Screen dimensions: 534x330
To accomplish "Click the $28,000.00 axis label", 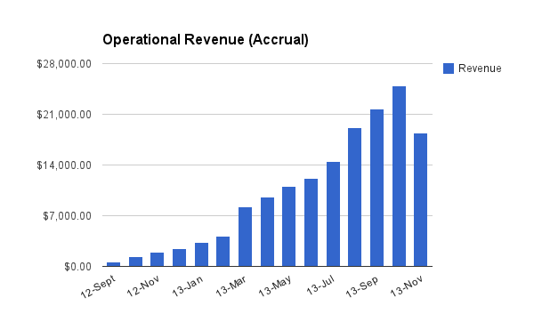I will pos(64,64).
